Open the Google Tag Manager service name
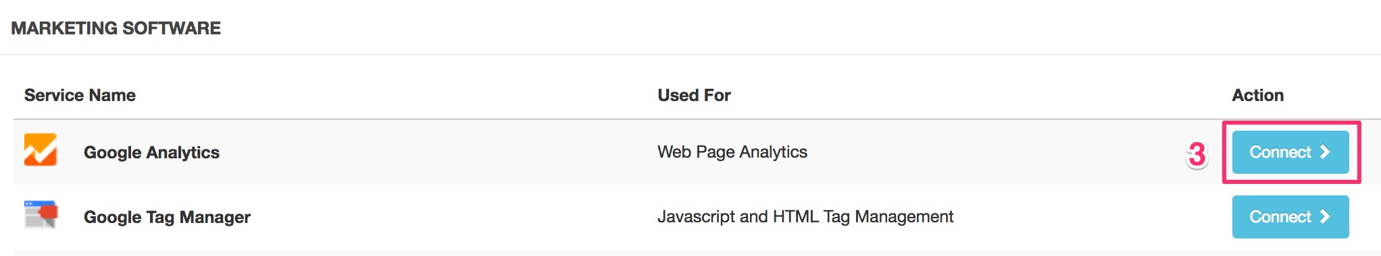This screenshot has width=1381, height=256. [x=167, y=218]
